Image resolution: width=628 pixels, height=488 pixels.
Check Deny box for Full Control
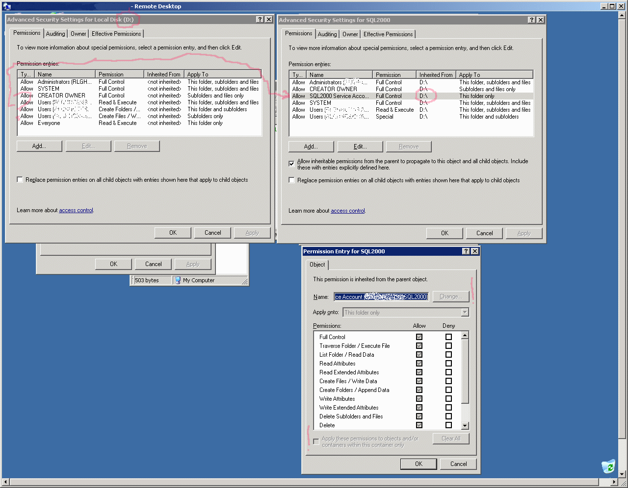pyautogui.click(x=448, y=337)
